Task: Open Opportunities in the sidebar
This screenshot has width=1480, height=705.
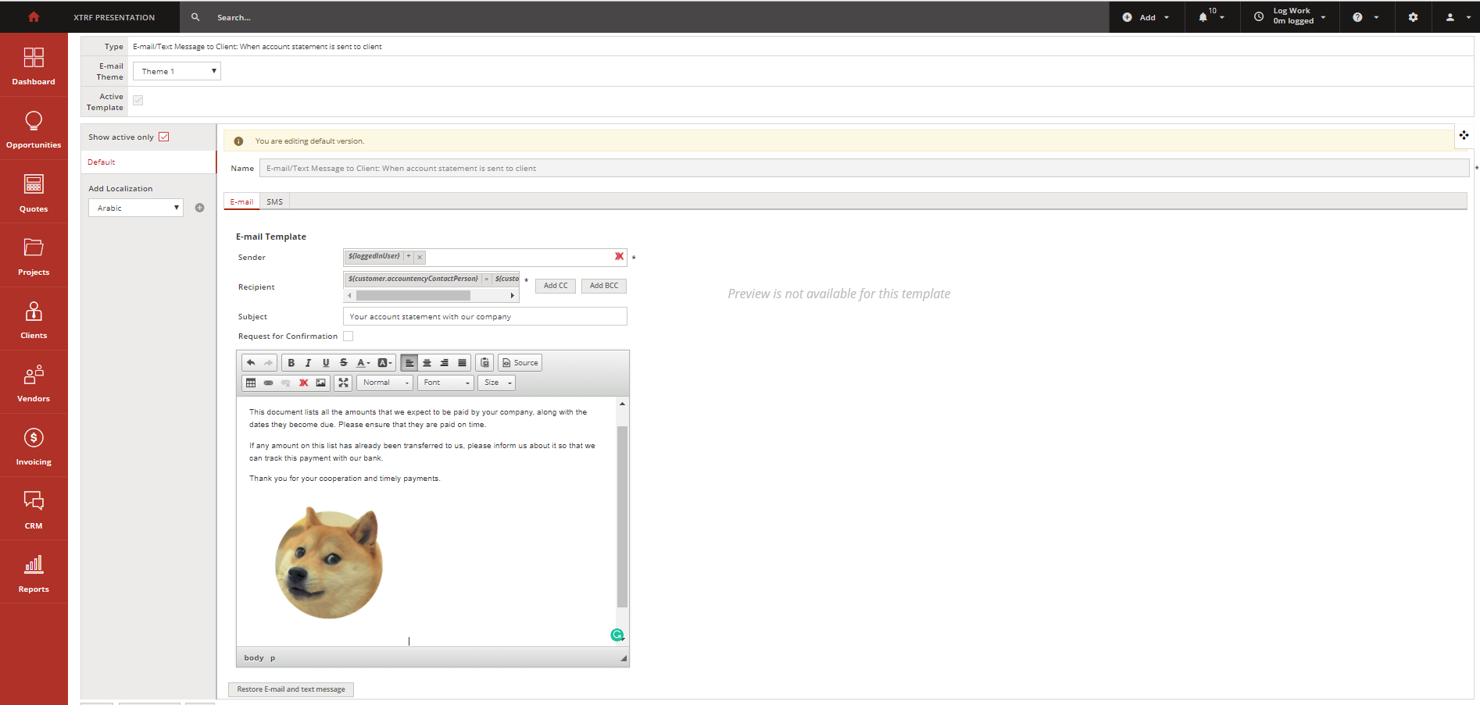Action: (x=34, y=129)
